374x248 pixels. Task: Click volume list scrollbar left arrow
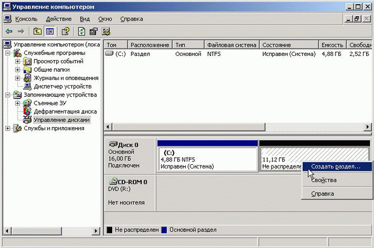pos(108,127)
